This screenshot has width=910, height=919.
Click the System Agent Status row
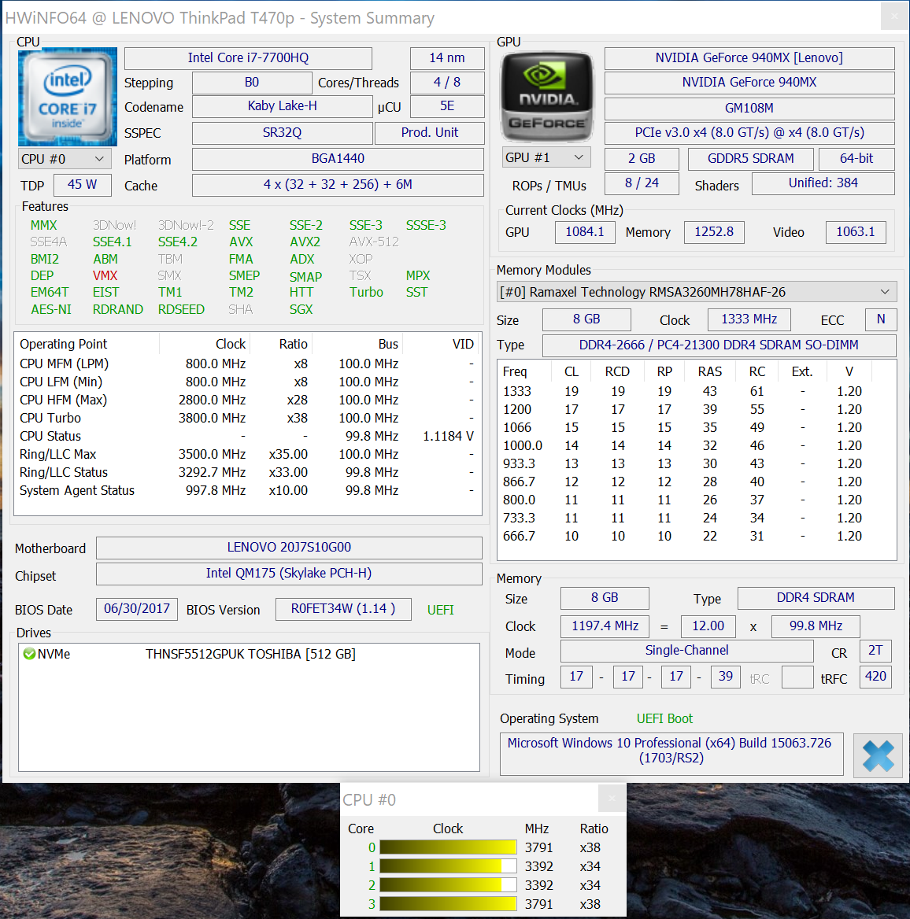[247, 490]
